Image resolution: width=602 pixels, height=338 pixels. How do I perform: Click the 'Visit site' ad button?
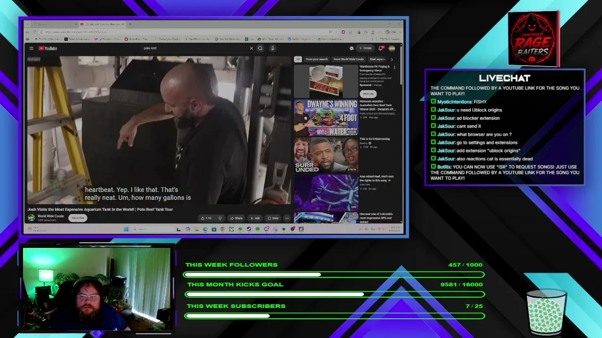pos(368,93)
